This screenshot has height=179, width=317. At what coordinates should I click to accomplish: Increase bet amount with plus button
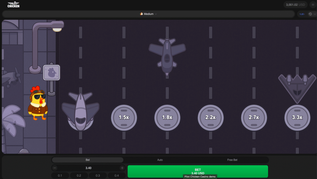(122, 168)
